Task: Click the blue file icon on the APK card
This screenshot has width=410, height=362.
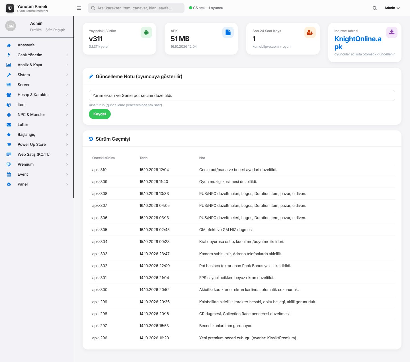Action: (x=228, y=32)
